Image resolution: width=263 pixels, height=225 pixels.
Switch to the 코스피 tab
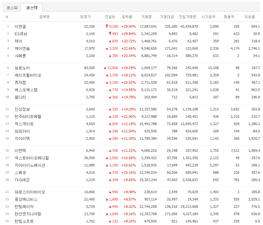tap(12, 8)
